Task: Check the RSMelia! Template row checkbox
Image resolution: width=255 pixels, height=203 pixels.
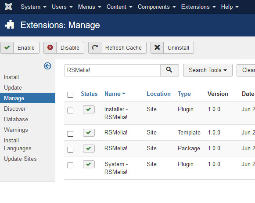Action: (x=70, y=134)
